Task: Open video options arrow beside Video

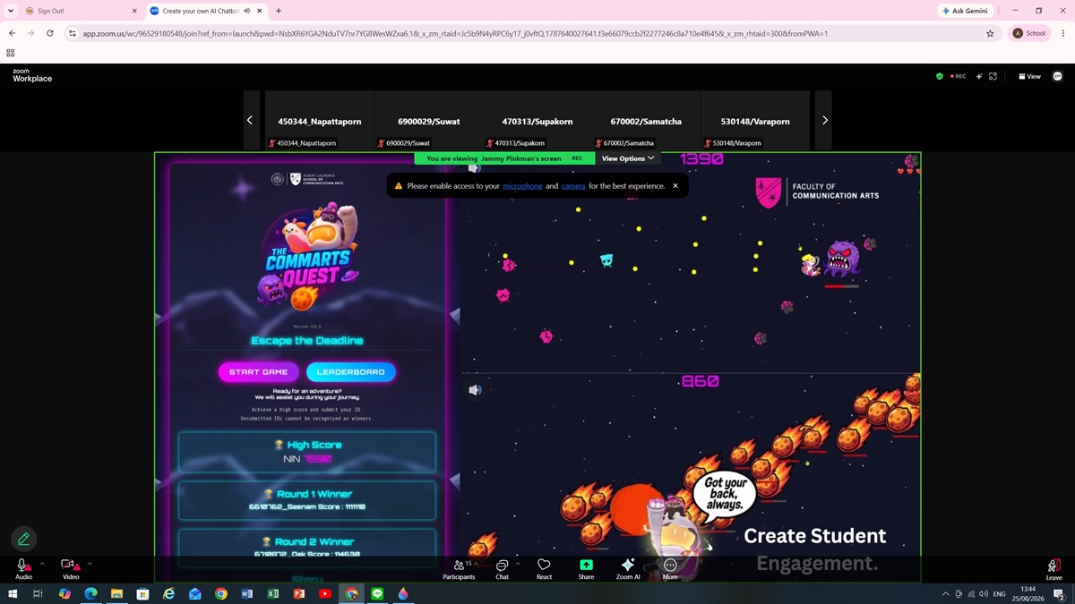Action: tap(90, 564)
